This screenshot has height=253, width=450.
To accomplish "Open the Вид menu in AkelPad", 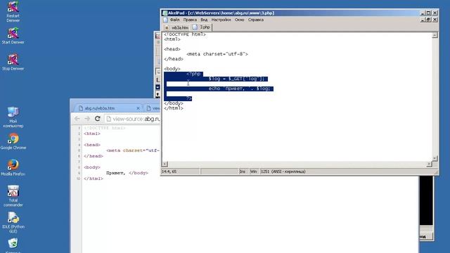I will click(204, 20).
